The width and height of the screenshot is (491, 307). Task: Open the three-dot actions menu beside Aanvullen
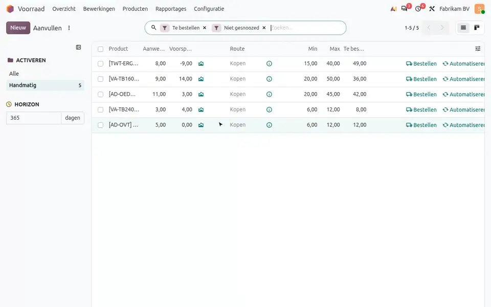(69, 28)
